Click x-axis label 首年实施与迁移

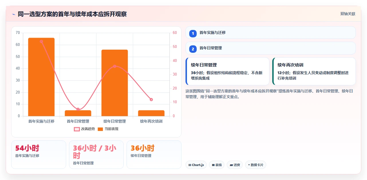click(x=41, y=121)
